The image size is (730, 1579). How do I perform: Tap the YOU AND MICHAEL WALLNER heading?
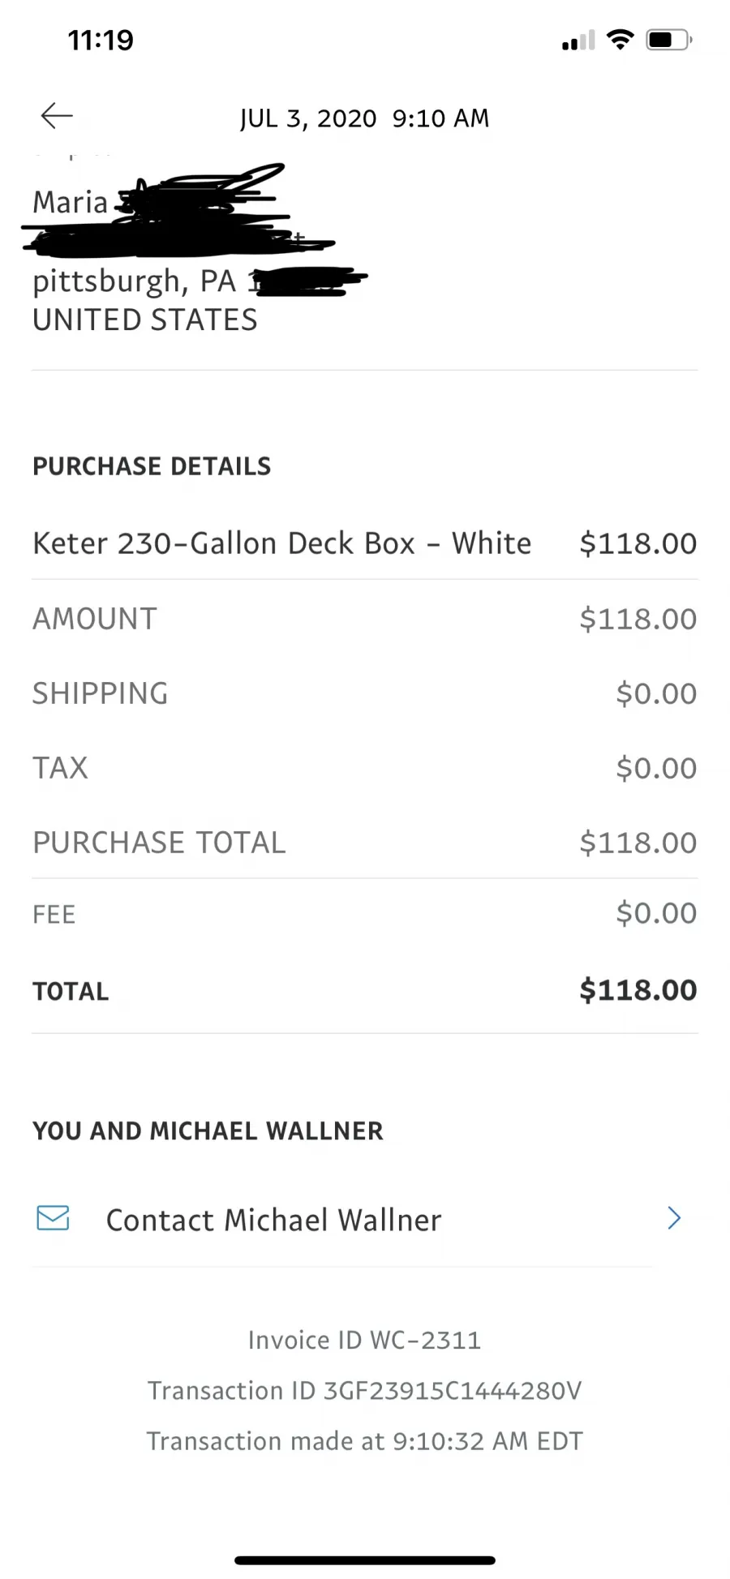coord(208,1131)
